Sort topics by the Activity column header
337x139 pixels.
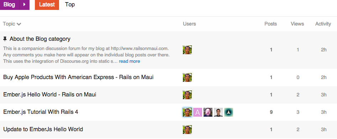pos(323,24)
